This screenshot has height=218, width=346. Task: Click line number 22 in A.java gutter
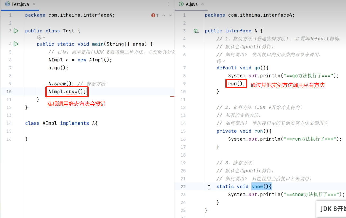click(183, 187)
